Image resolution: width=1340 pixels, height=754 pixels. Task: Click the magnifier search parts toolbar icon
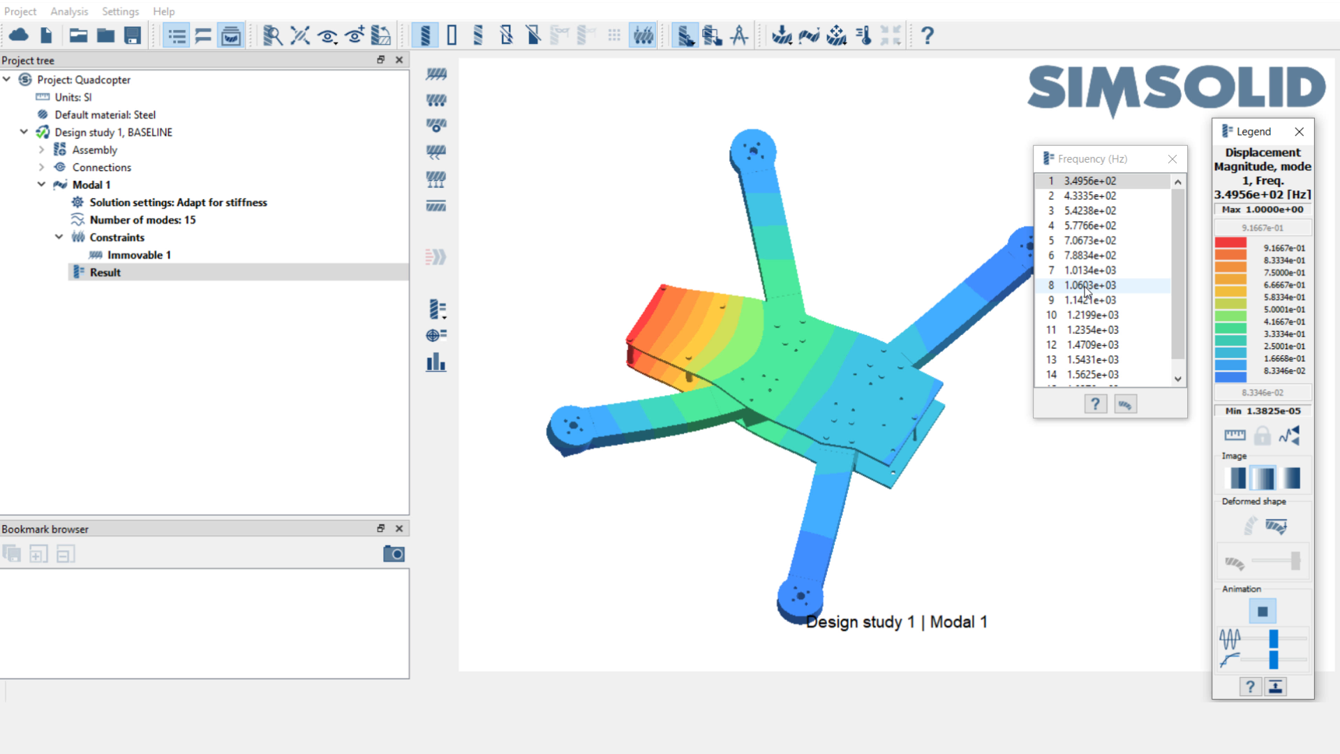click(x=272, y=36)
